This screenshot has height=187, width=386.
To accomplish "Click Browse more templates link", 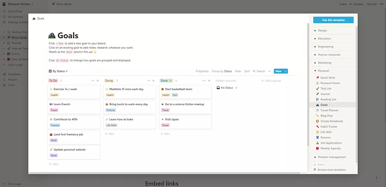I will [x=331, y=170].
